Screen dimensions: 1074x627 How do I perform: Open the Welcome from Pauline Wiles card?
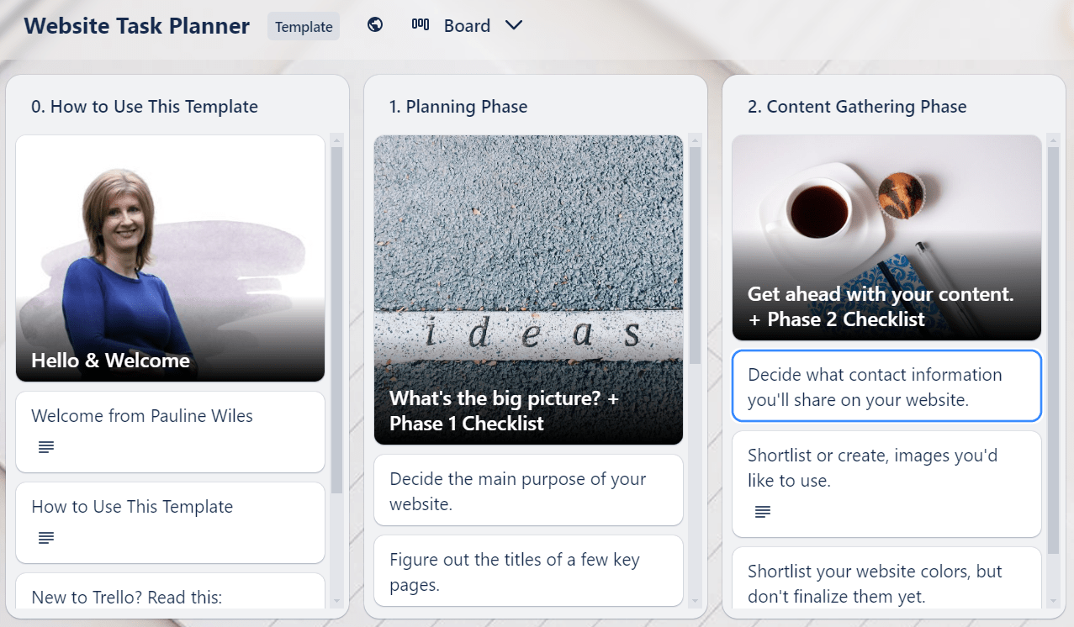click(x=170, y=432)
